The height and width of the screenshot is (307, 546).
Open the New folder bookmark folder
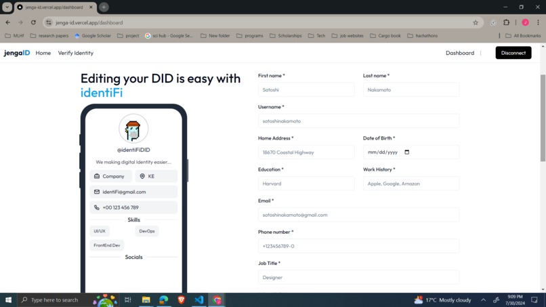pyautogui.click(x=215, y=35)
